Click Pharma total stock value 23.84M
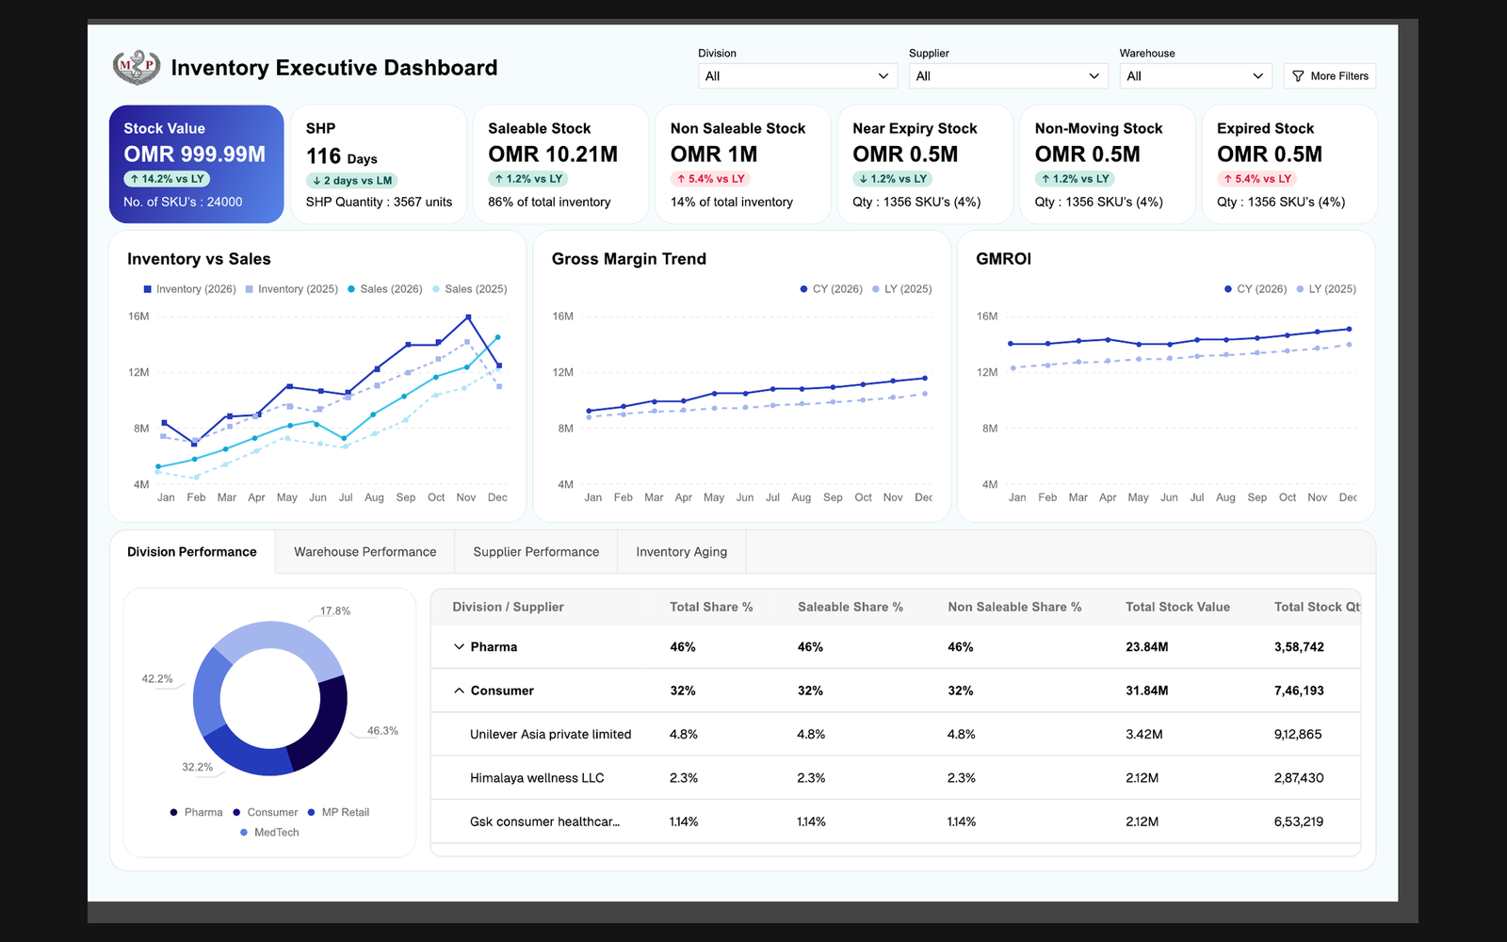Image resolution: width=1507 pixels, height=942 pixels. 1147,647
